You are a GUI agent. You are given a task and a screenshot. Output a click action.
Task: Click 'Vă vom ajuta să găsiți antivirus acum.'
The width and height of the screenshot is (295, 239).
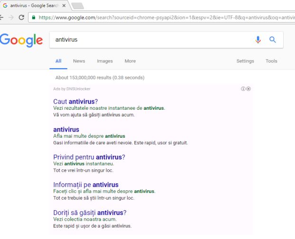94,115
